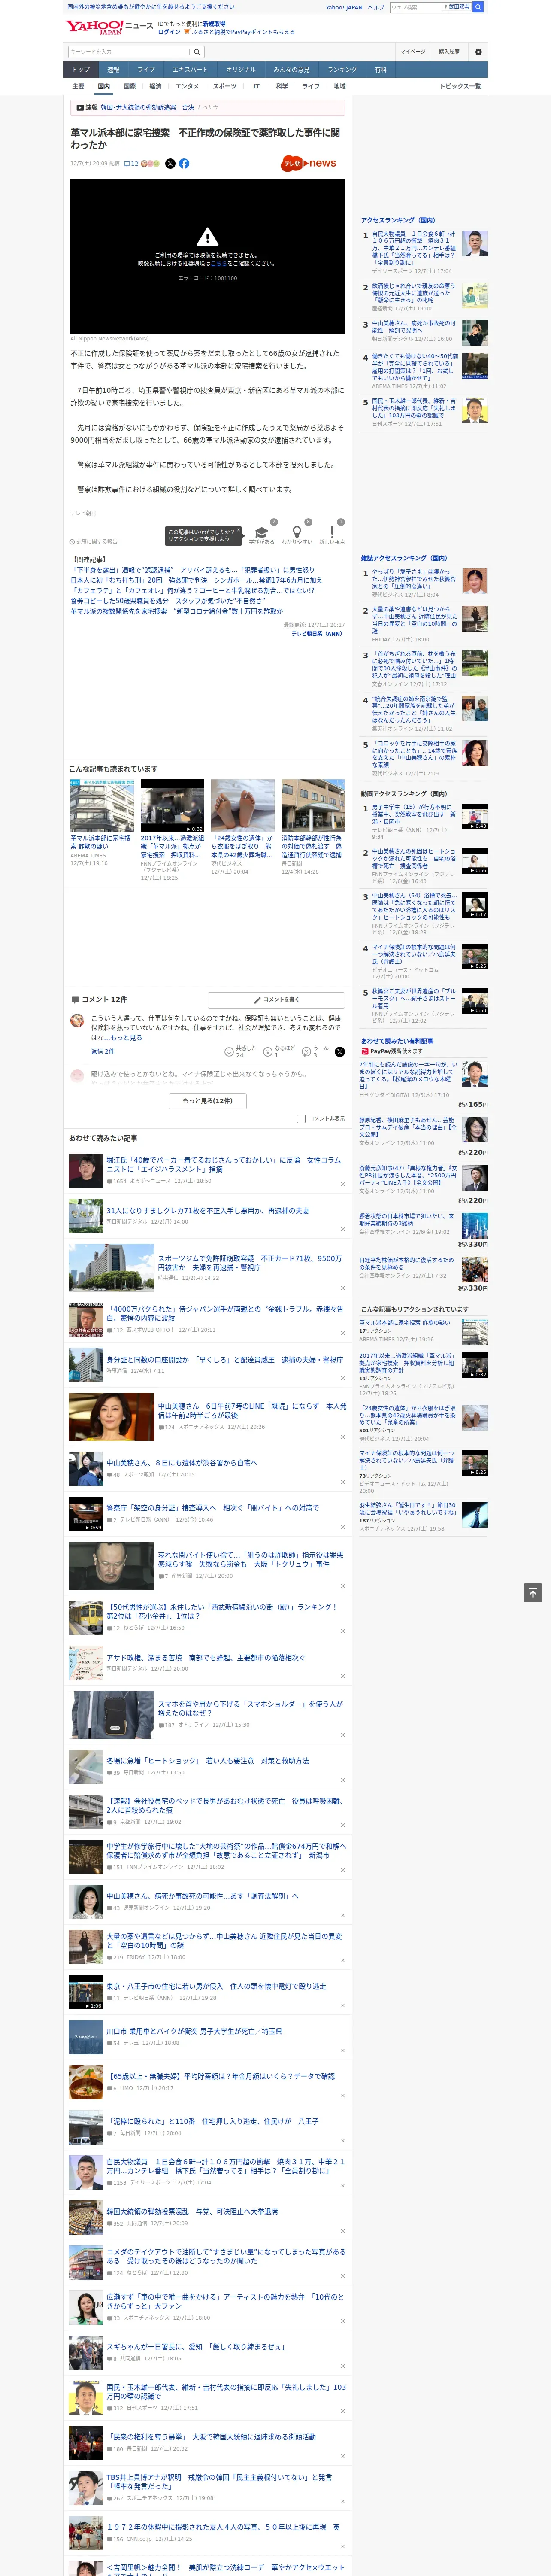Image resolution: width=551 pixels, height=2576 pixels.
Task: Click コメントを書く button
Action: 276,999
